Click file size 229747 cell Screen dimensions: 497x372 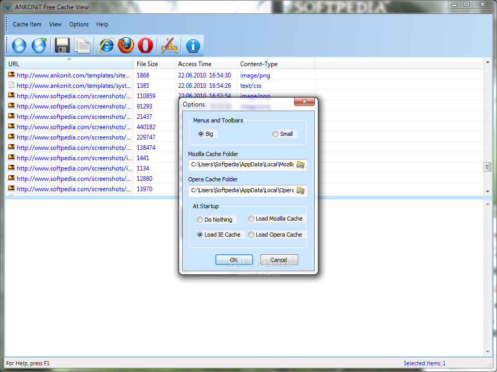pyautogui.click(x=146, y=137)
